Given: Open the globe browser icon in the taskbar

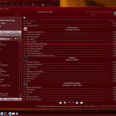Looking at the screenshot, I should tap(10, 114).
